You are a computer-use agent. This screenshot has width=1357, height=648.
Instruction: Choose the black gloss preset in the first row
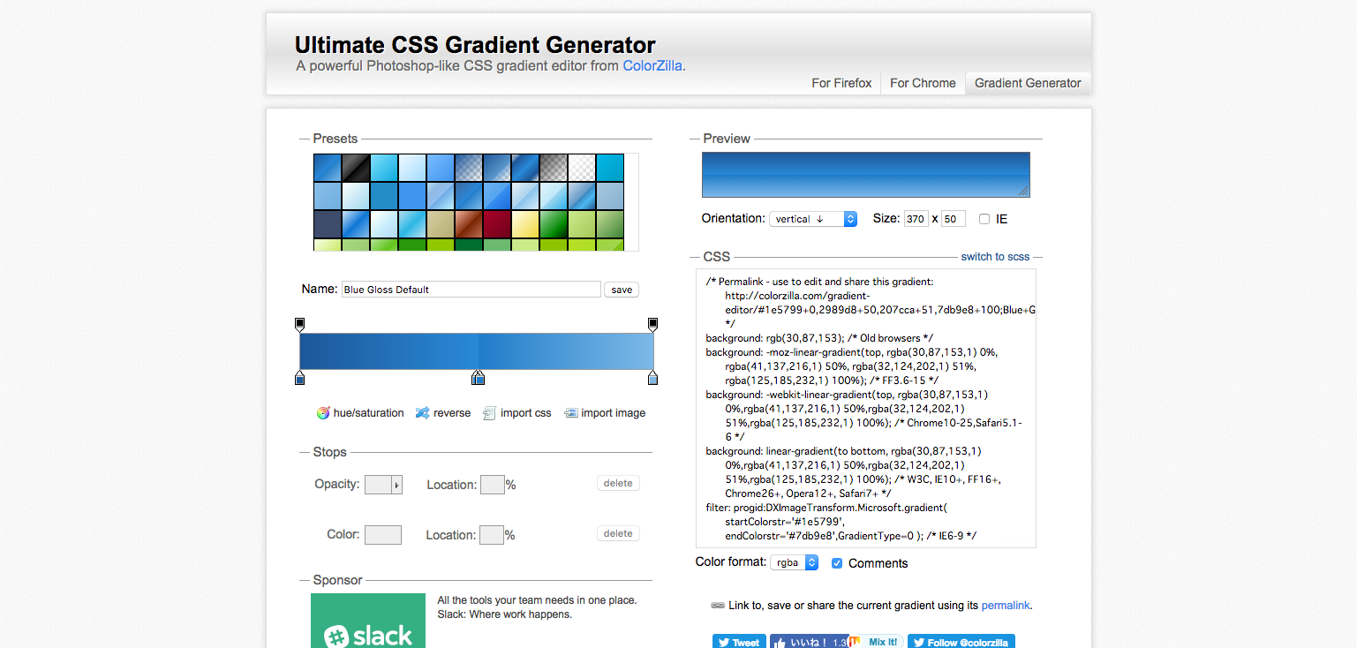pos(356,168)
